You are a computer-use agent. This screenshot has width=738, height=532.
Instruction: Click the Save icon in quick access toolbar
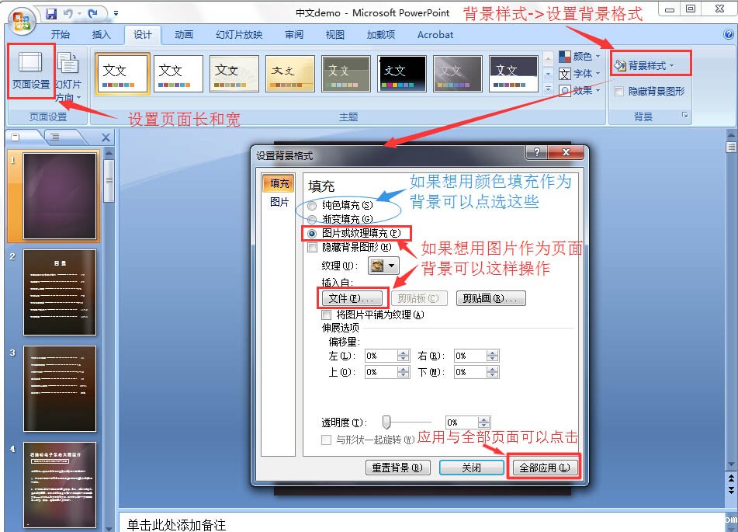[x=51, y=13]
